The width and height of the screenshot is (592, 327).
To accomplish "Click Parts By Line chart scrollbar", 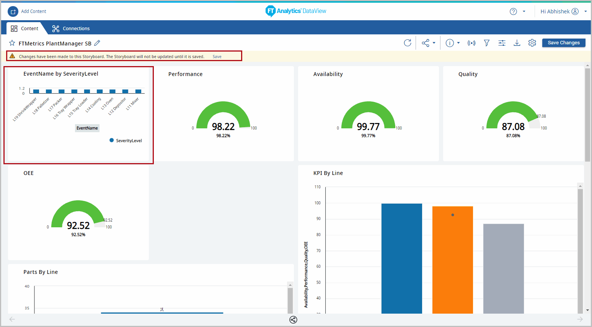I will pyautogui.click(x=290, y=301).
